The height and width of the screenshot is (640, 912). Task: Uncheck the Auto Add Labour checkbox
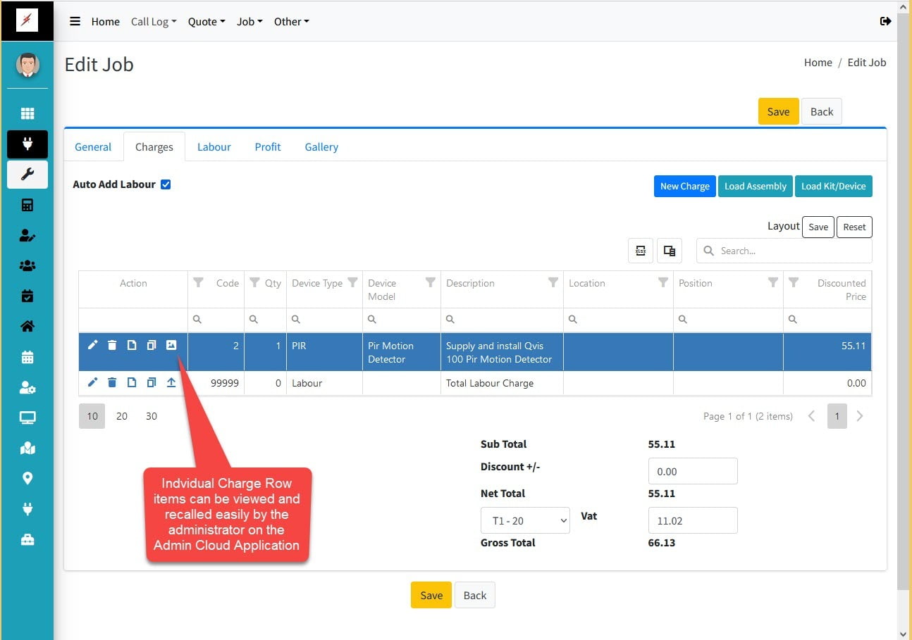pyautogui.click(x=166, y=184)
